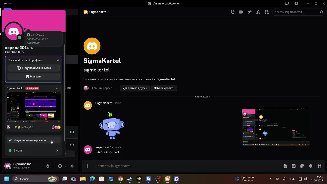Click the 1 общий сервер link
This screenshot has height=184, width=327.
click(102, 88)
